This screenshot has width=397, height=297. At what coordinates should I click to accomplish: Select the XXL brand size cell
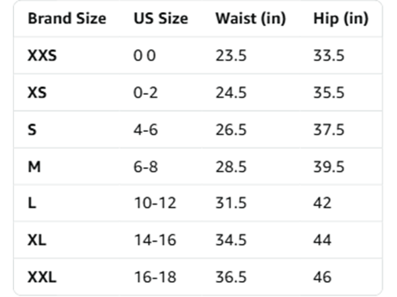coord(42,277)
